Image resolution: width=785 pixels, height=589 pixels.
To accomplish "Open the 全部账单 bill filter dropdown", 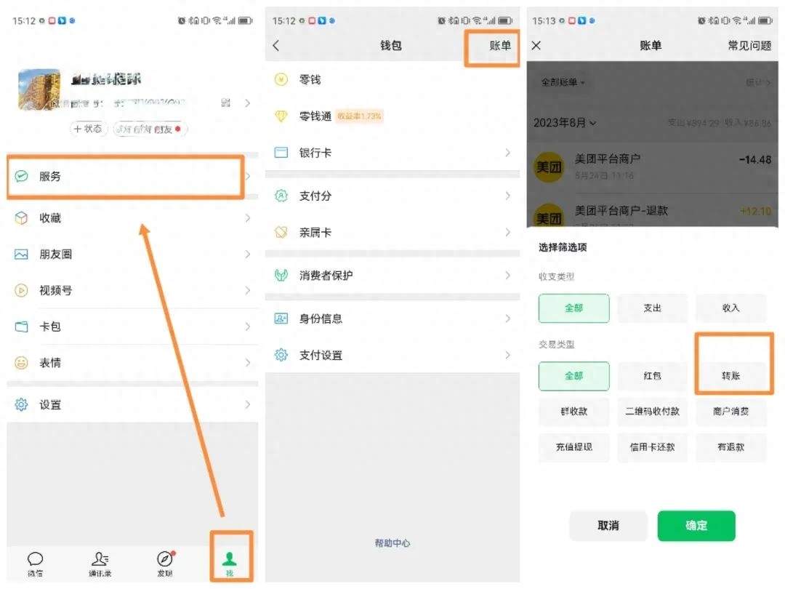I will point(563,83).
